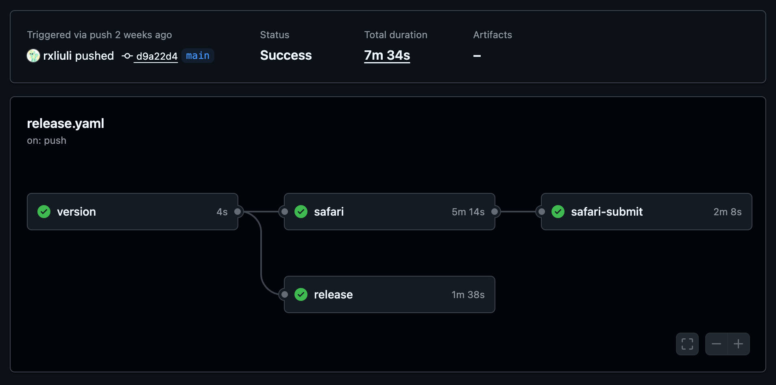Zoom in the workflow graph

pos(739,344)
